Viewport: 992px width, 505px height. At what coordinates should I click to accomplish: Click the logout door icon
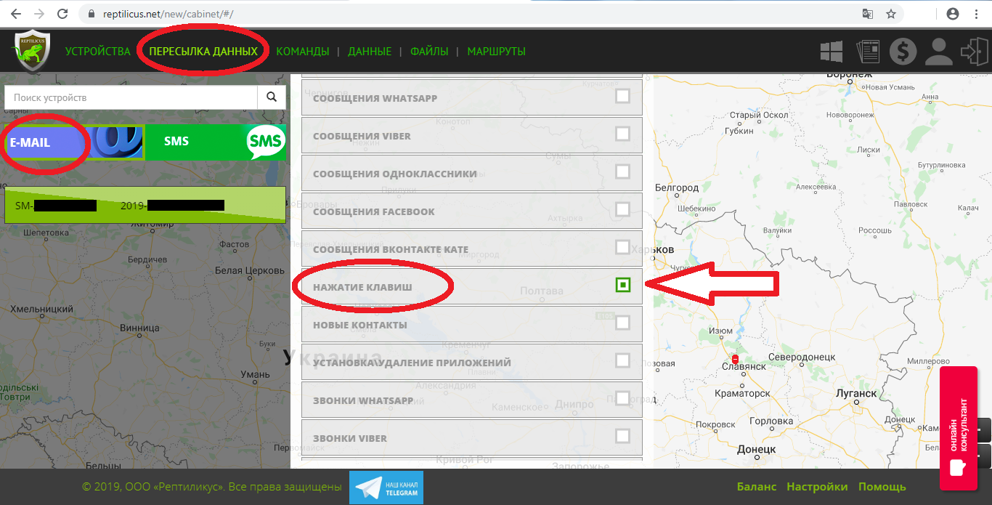[973, 52]
